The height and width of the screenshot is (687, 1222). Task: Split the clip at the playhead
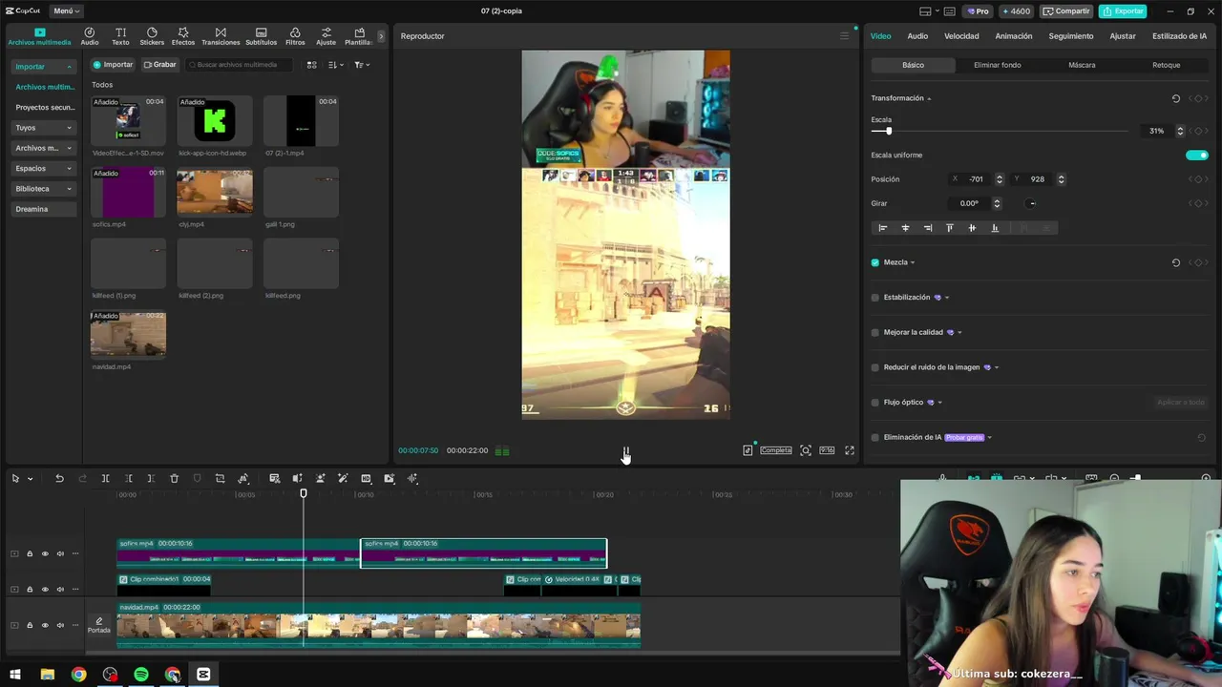tap(105, 478)
